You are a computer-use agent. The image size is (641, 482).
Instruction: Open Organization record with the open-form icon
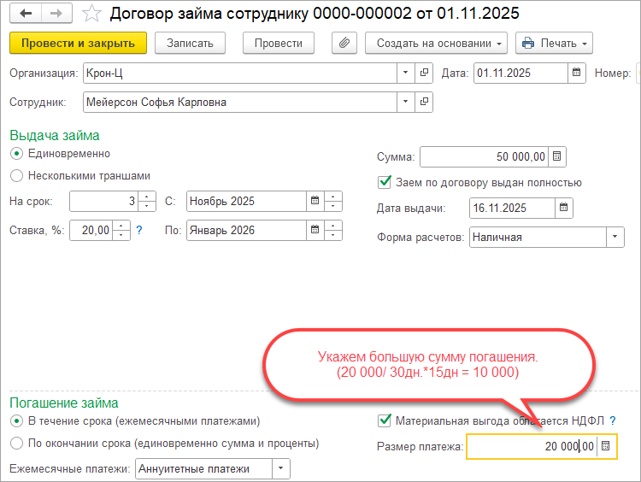pos(424,73)
